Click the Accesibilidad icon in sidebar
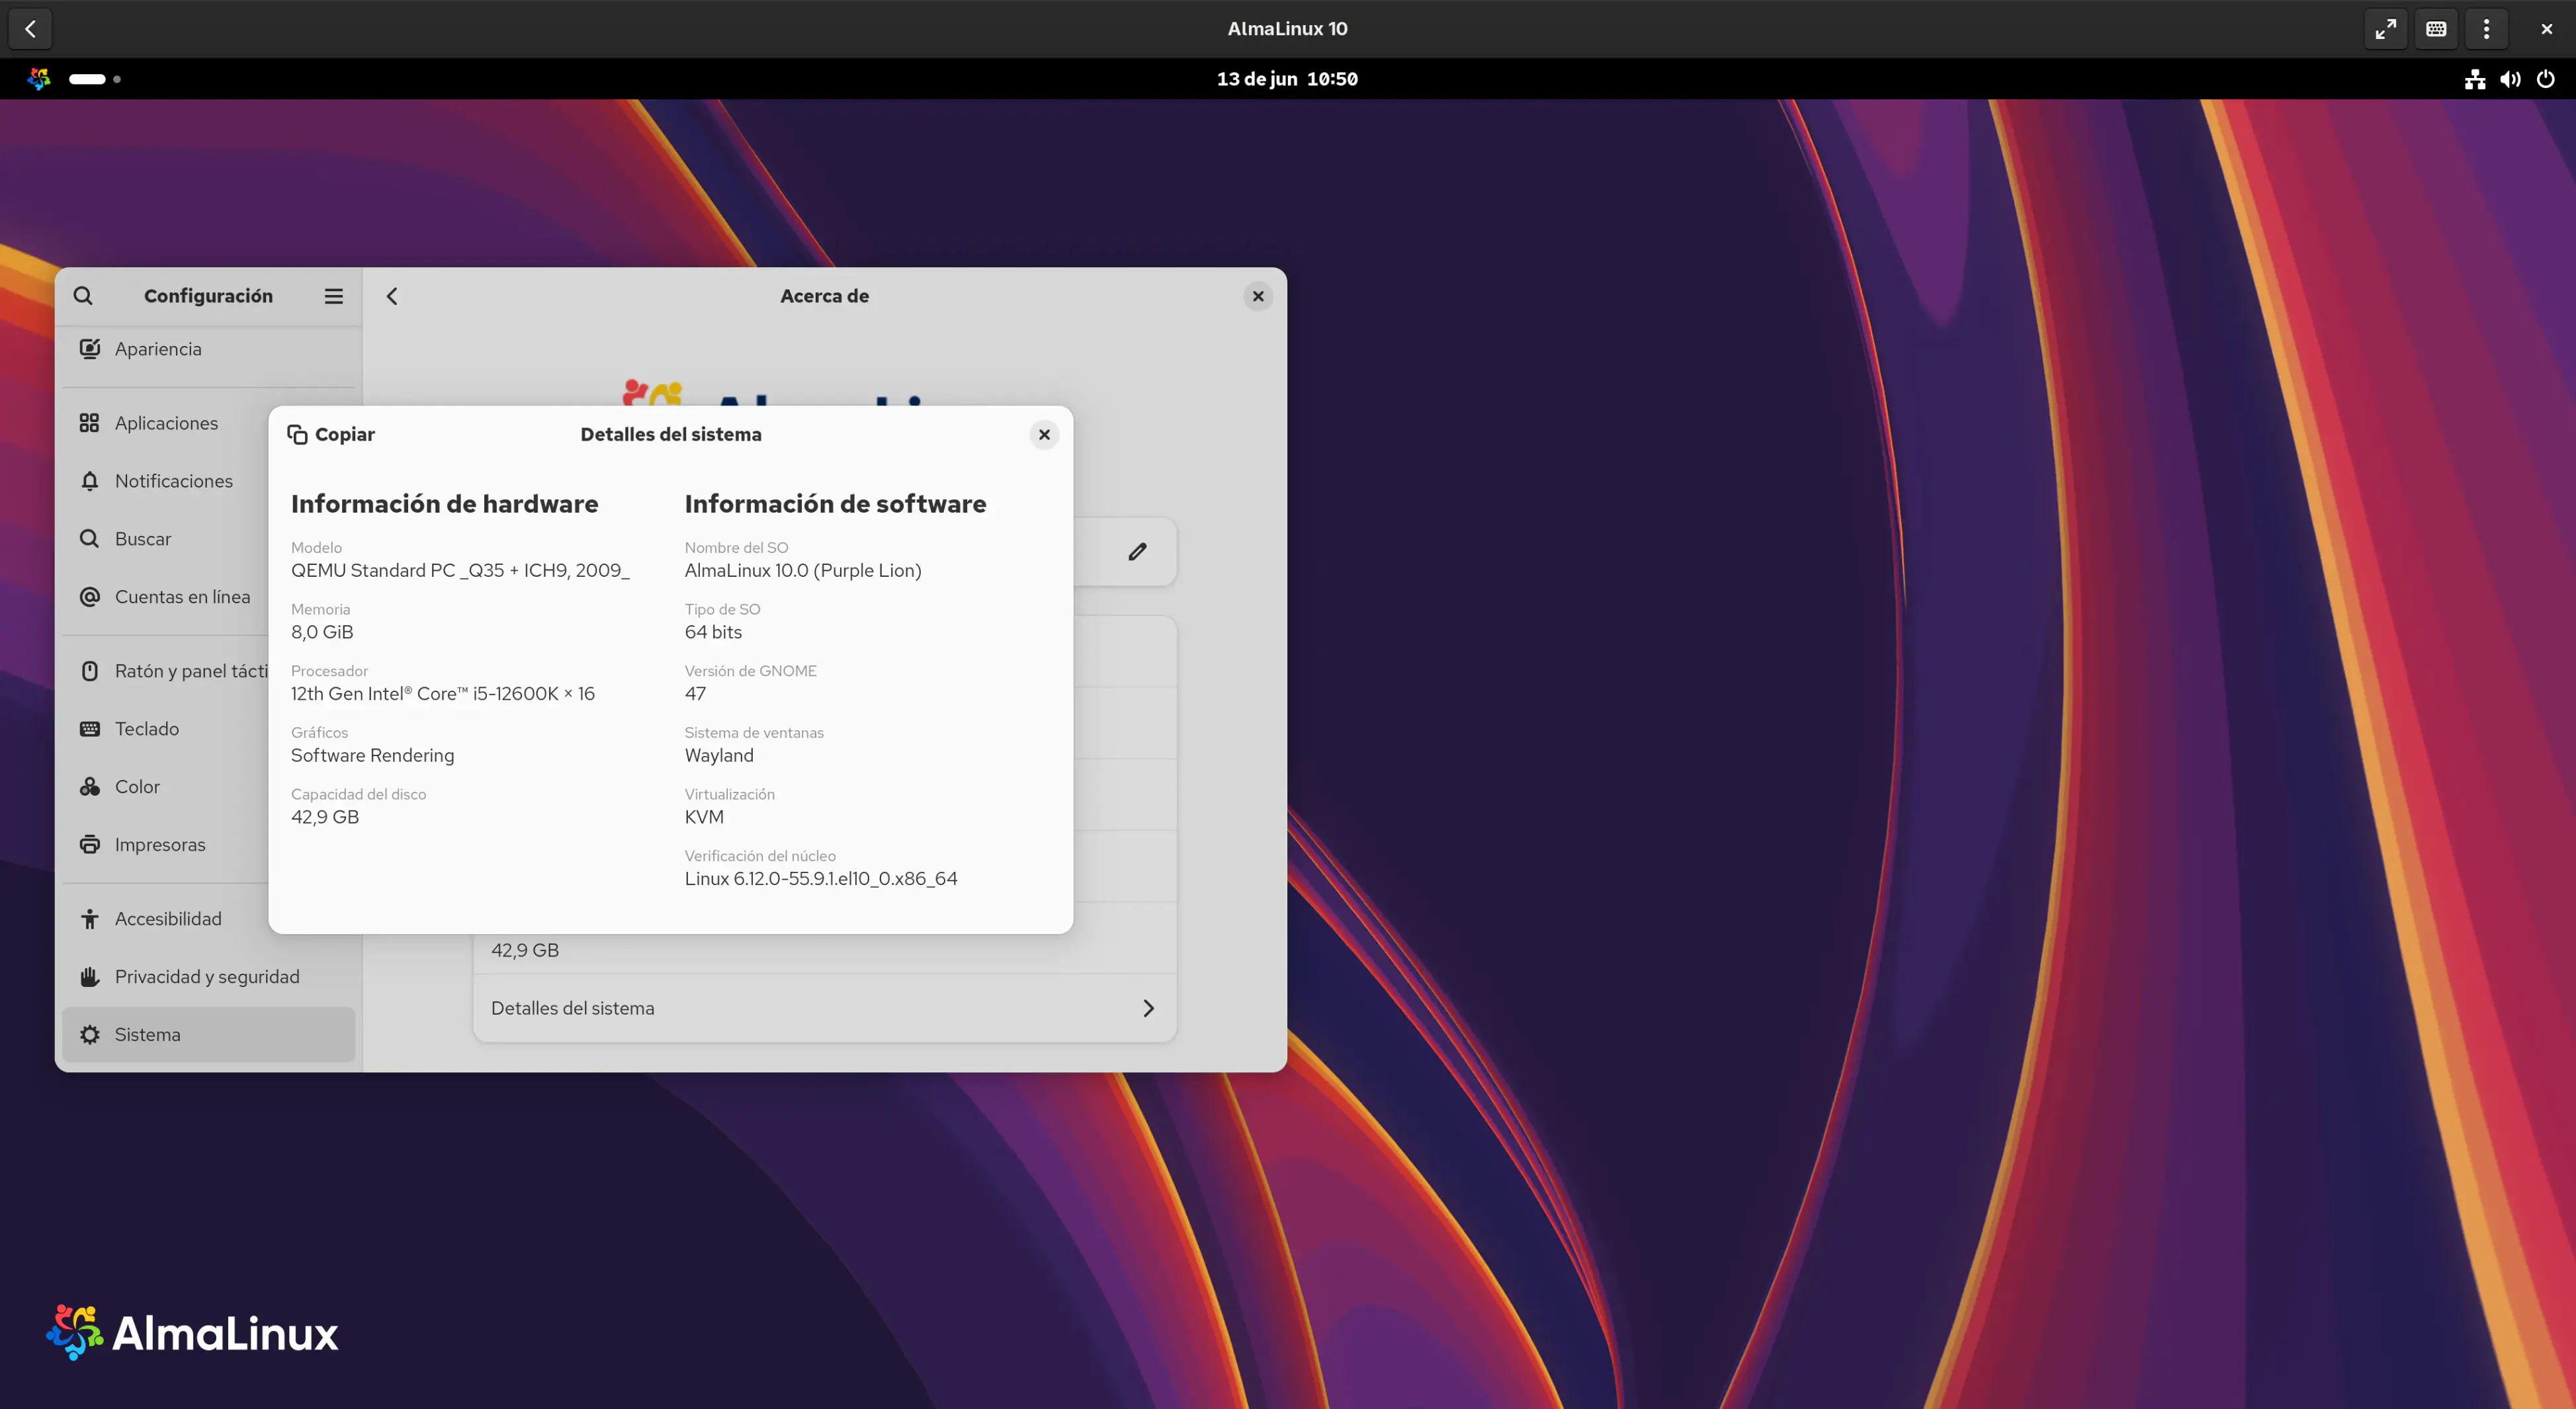Image resolution: width=2576 pixels, height=1409 pixels. pos(90,919)
